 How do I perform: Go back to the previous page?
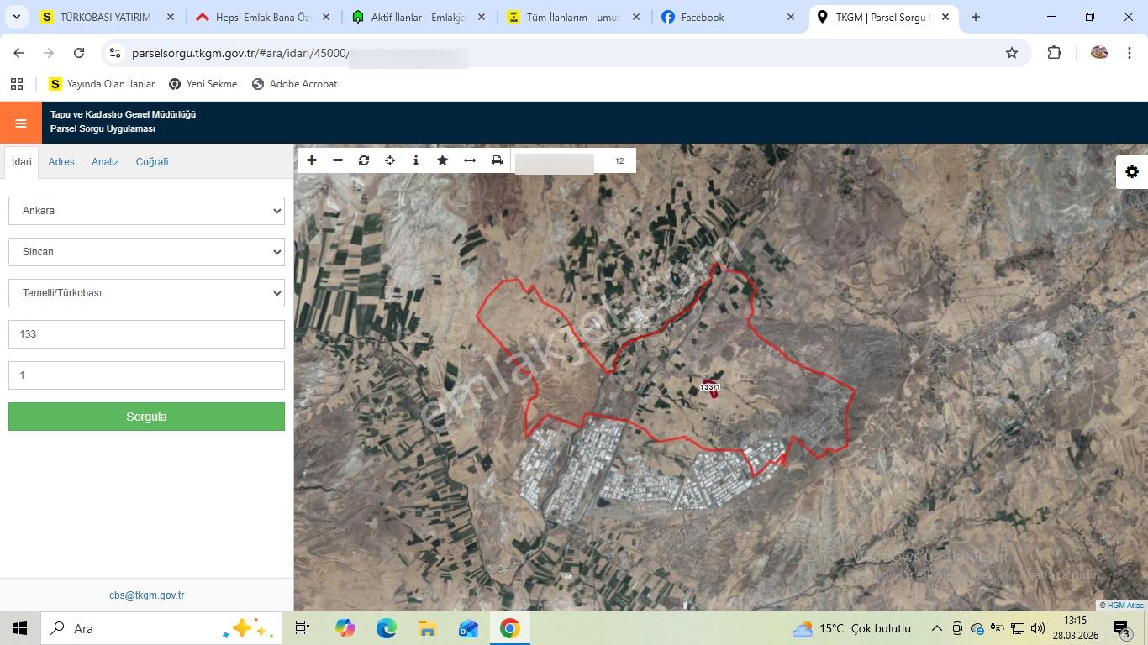click(x=18, y=53)
